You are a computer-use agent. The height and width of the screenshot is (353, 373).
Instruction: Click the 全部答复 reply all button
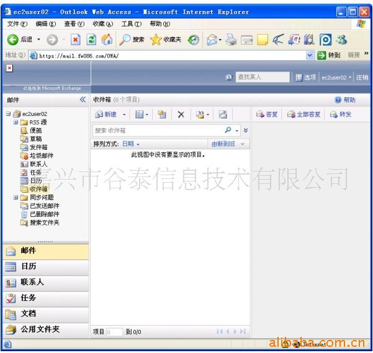(303, 115)
